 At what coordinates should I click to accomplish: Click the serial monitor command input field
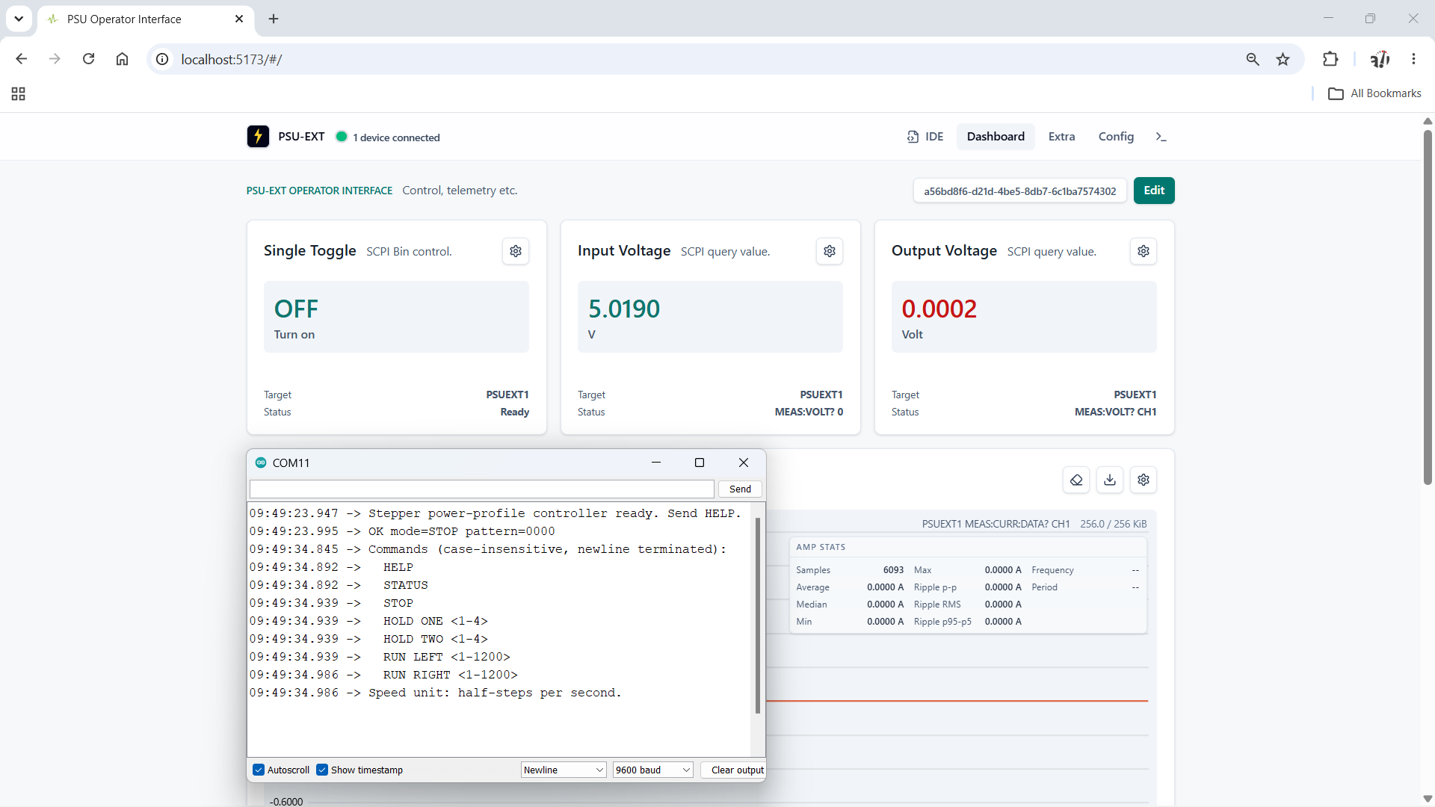tap(482, 489)
